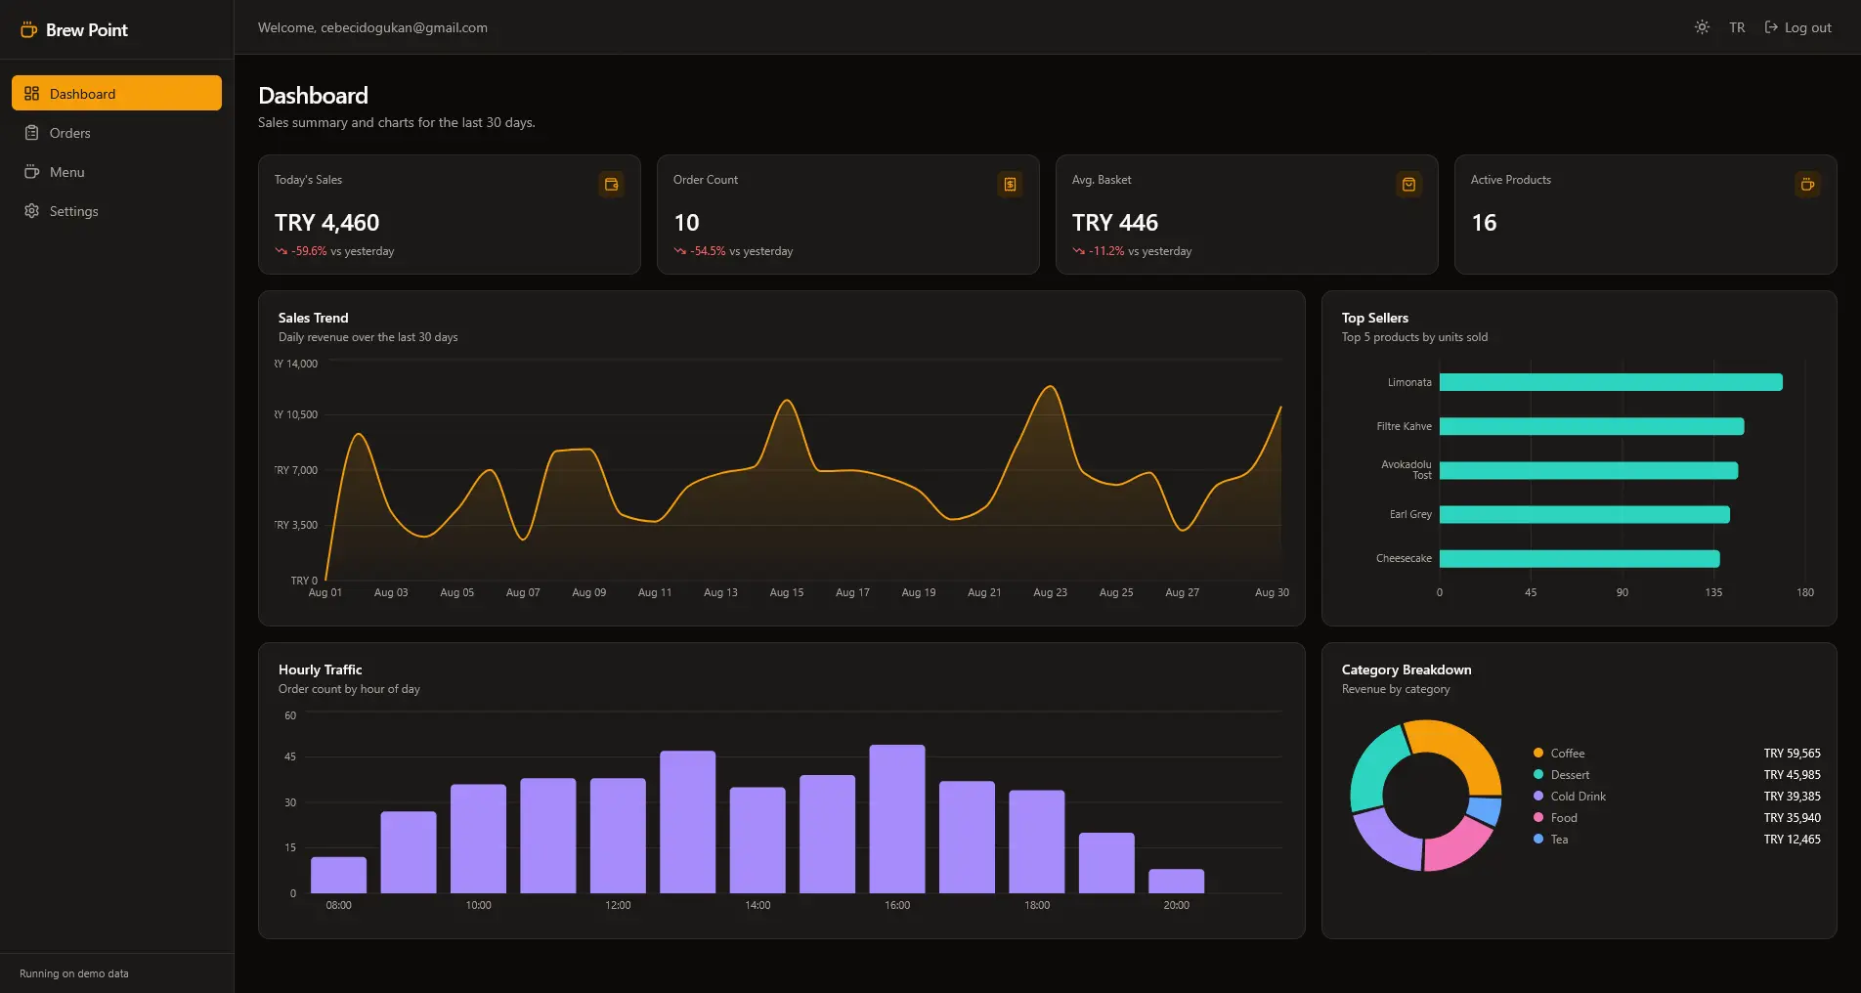The height and width of the screenshot is (993, 1861).
Task: Click the receipt icon on Order Count card
Action: pyautogui.click(x=1011, y=184)
